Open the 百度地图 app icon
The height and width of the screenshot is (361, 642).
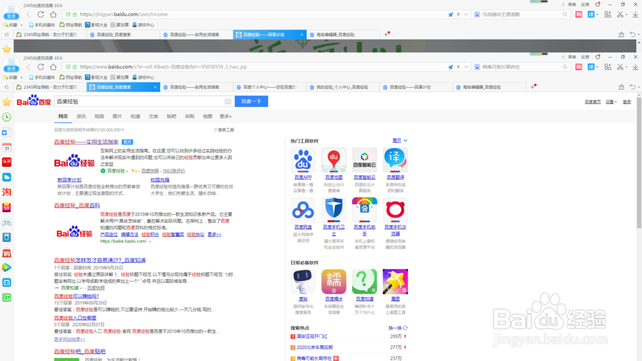point(334,160)
